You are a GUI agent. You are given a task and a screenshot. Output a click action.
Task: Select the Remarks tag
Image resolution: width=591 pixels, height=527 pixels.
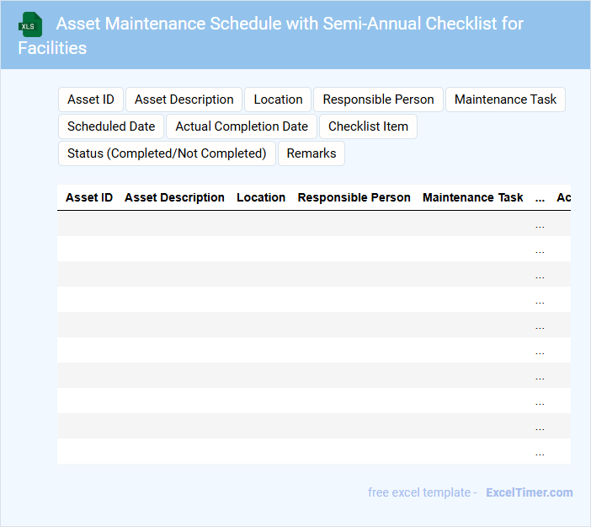click(x=311, y=153)
